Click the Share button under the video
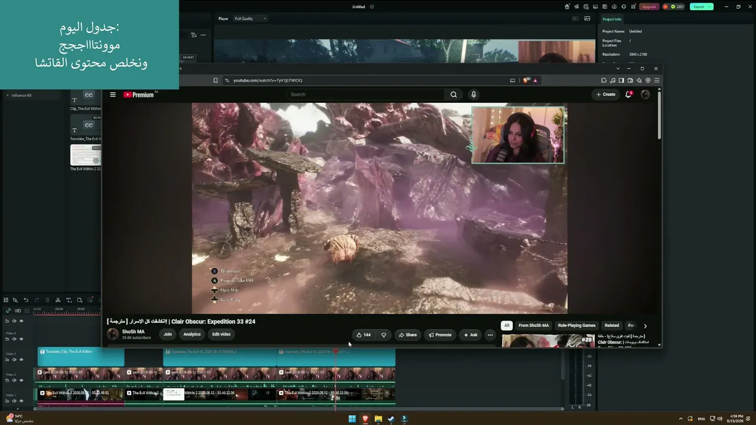Viewport: 756px width, 425px height. coord(408,335)
